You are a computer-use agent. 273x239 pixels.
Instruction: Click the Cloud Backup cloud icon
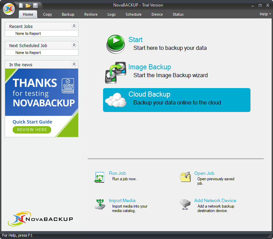pos(116,100)
